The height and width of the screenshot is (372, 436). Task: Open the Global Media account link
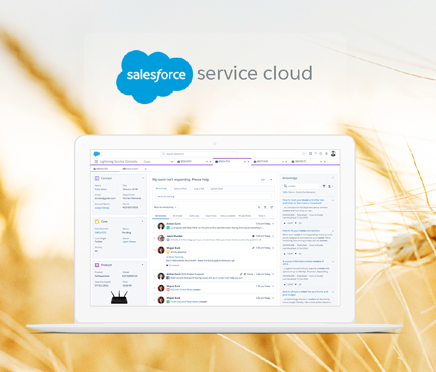pyautogui.click(x=102, y=208)
